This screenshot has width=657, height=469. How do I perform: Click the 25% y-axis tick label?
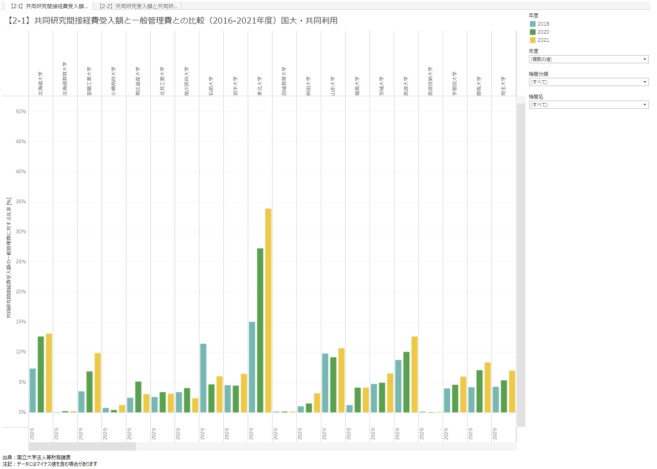click(x=21, y=262)
